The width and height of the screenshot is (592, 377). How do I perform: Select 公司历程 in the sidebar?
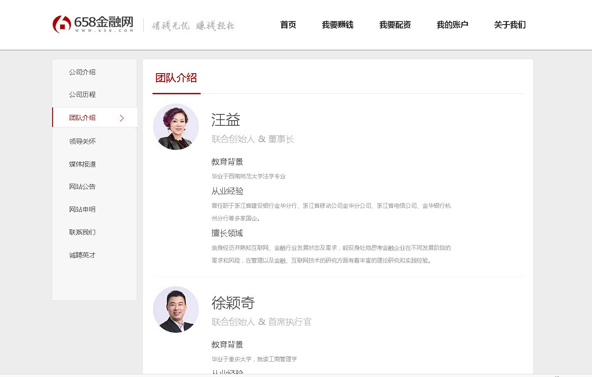coord(82,94)
